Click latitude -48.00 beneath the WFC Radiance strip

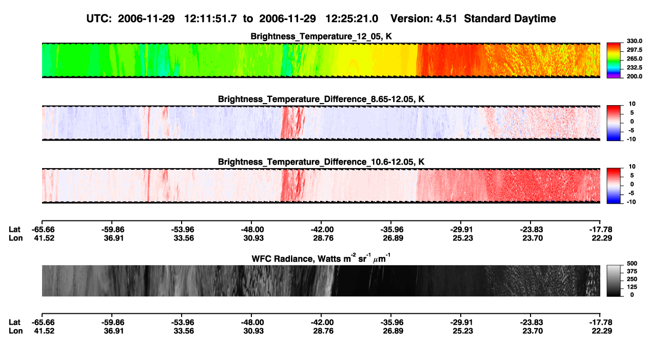251,323
